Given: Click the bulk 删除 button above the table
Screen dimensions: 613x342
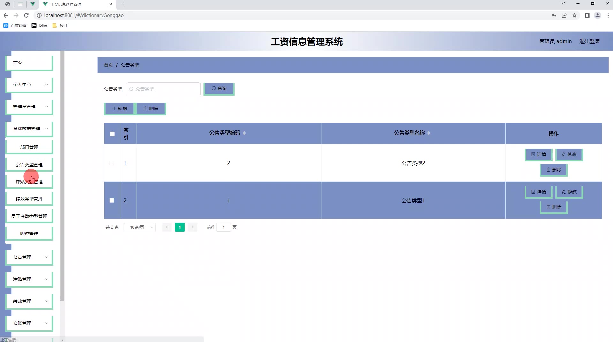Looking at the screenshot, I should [151, 108].
